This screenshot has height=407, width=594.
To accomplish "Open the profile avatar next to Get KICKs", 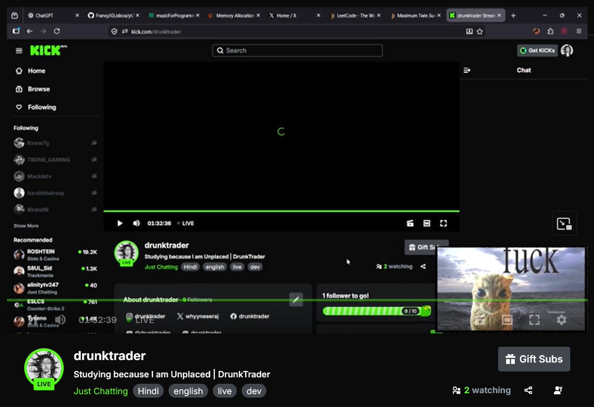I will 567,50.
